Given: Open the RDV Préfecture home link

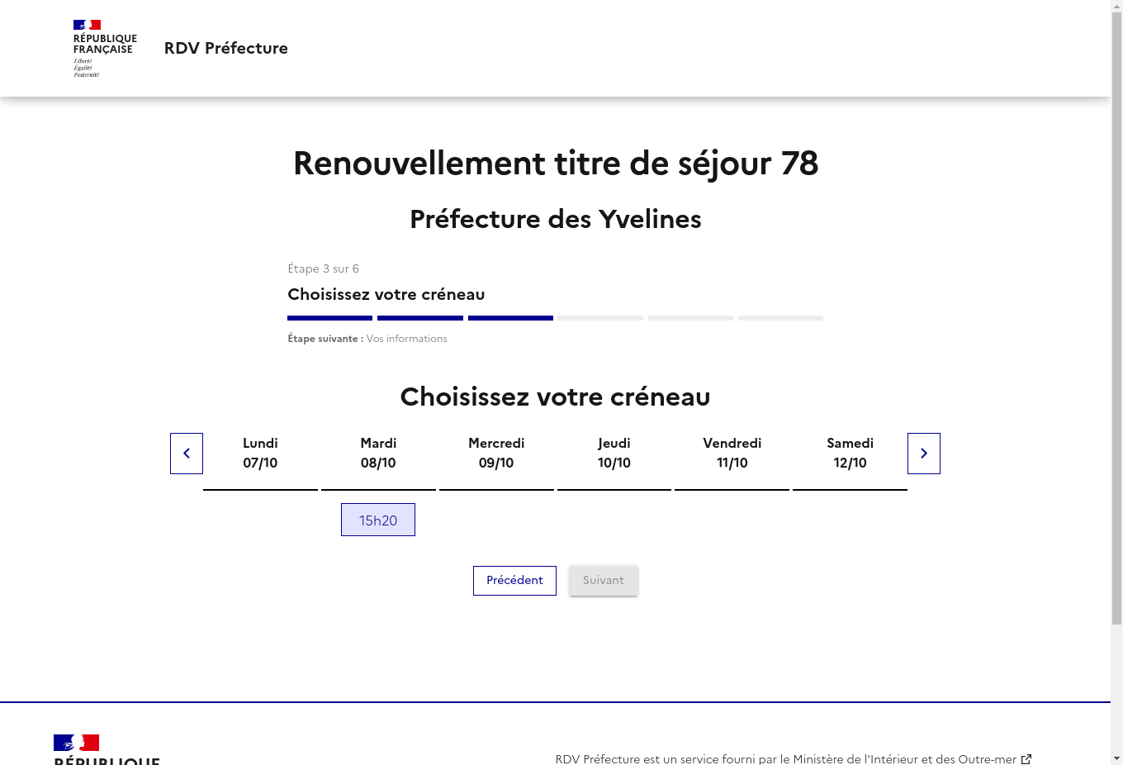Looking at the screenshot, I should coord(226,48).
